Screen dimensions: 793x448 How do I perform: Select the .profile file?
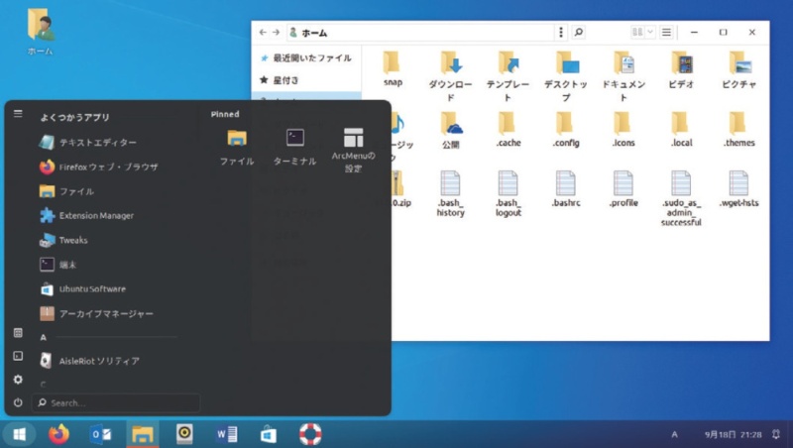click(623, 188)
